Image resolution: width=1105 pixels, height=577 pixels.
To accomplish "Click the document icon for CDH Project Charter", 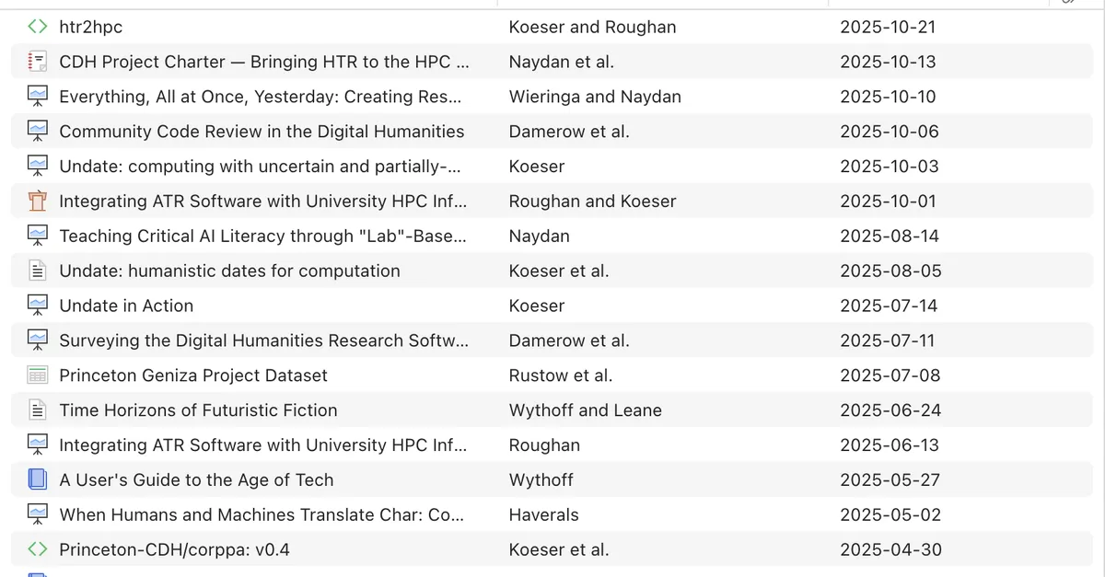I will [x=37, y=63].
